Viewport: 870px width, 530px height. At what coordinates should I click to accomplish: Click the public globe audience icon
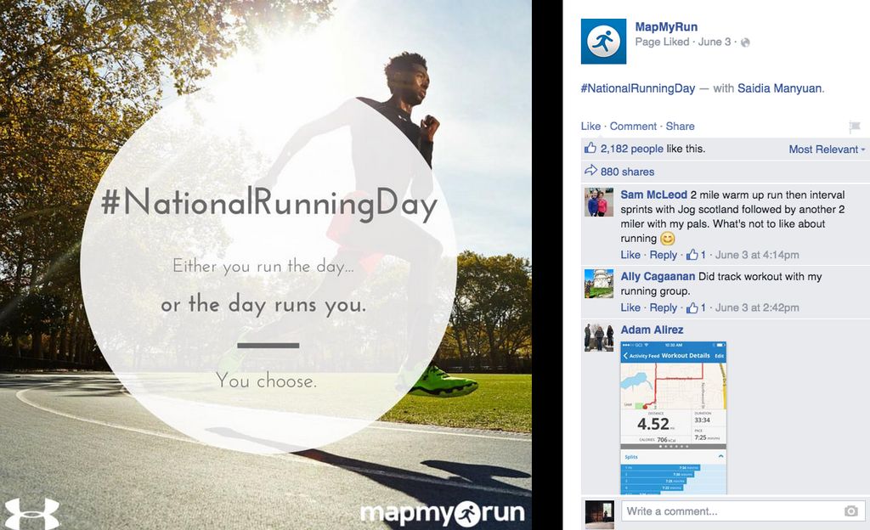[745, 42]
